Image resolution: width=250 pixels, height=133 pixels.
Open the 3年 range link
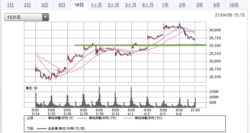click(x=200, y=5)
